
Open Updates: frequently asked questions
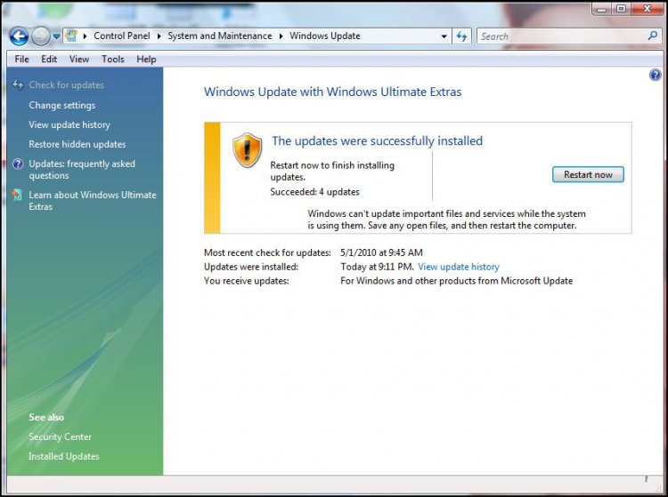click(82, 170)
